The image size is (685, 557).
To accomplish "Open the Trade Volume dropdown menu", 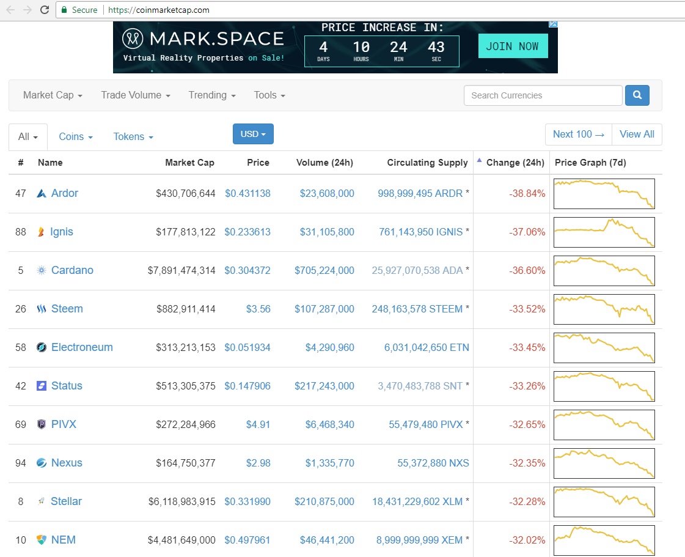I will 136,95.
